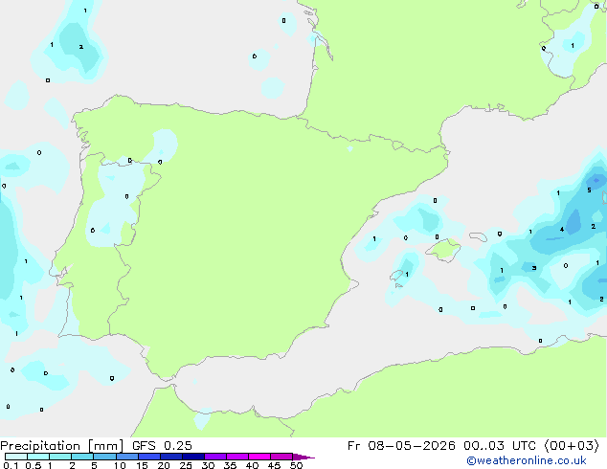The image size is (607, 469).
Task: Click the 'Fr 08-05-2026' date text
Action: pos(401,446)
